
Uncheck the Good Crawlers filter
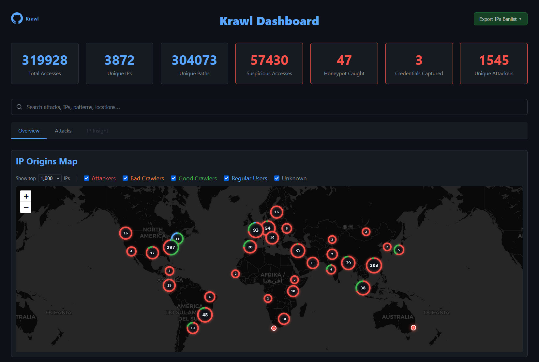point(173,178)
